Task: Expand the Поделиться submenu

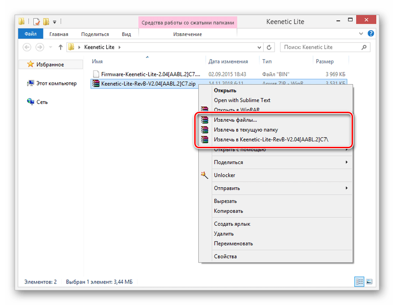Action: (x=347, y=162)
